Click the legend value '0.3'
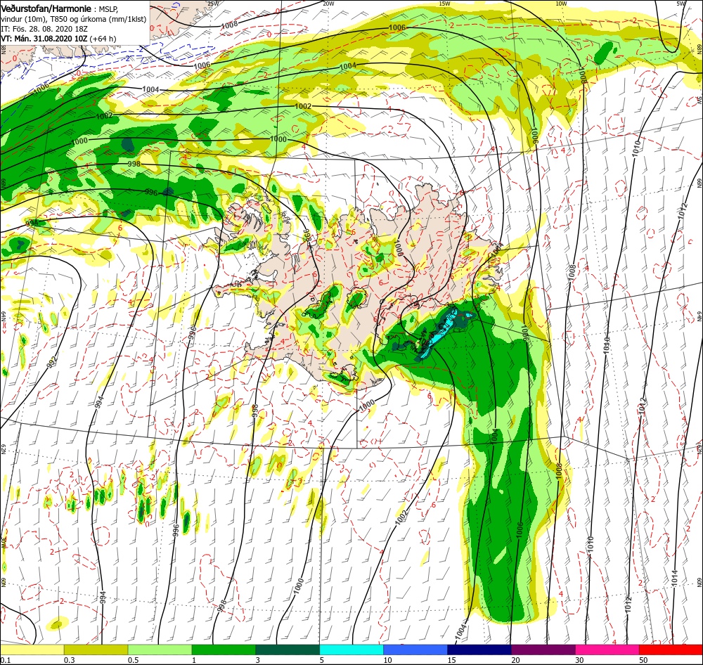Image resolution: width=703 pixels, height=665 pixels. (70, 660)
